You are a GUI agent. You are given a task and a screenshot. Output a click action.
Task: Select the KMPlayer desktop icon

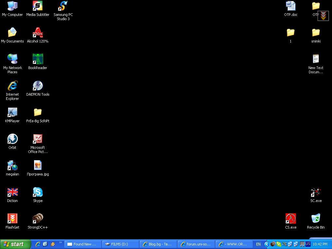coord(12,112)
